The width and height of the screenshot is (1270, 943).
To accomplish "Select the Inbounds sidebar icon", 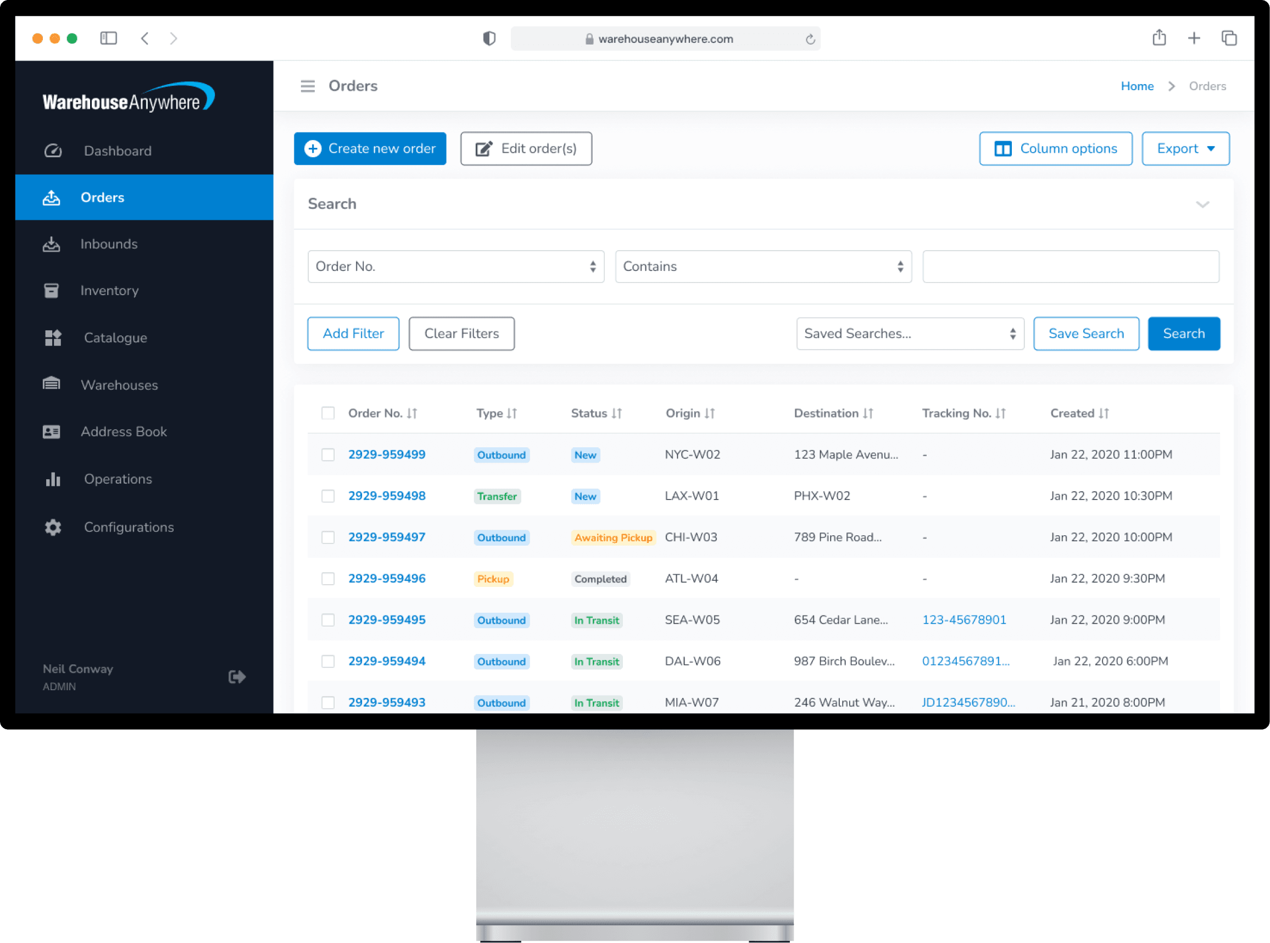I will pos(51,244).
